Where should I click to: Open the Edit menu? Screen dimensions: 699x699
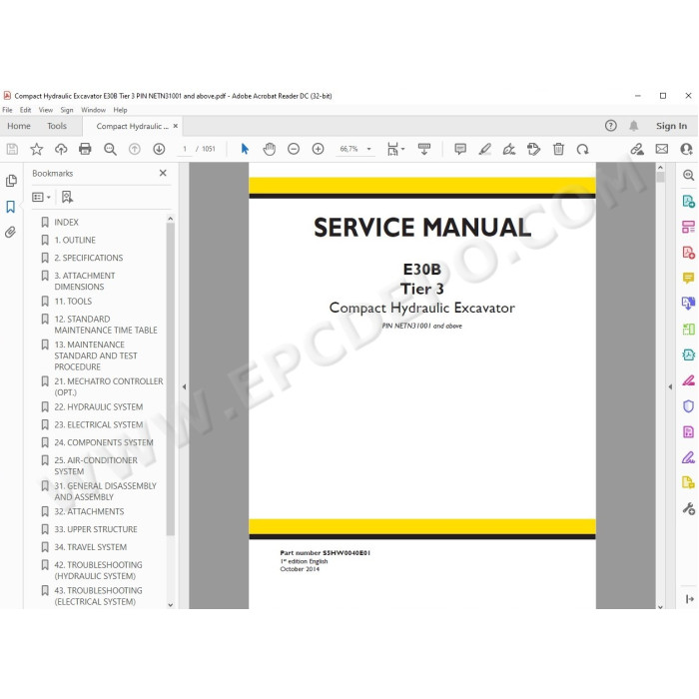coord(25,110)
